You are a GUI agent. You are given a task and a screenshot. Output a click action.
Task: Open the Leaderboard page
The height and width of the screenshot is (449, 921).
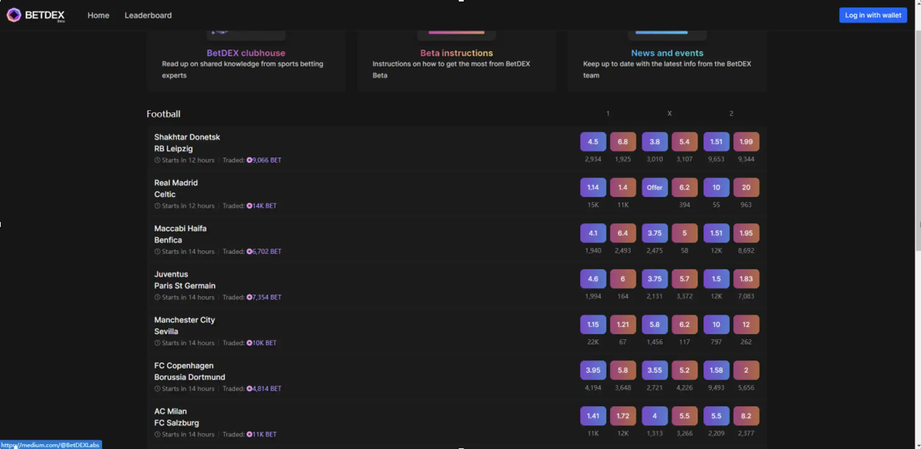148,15
